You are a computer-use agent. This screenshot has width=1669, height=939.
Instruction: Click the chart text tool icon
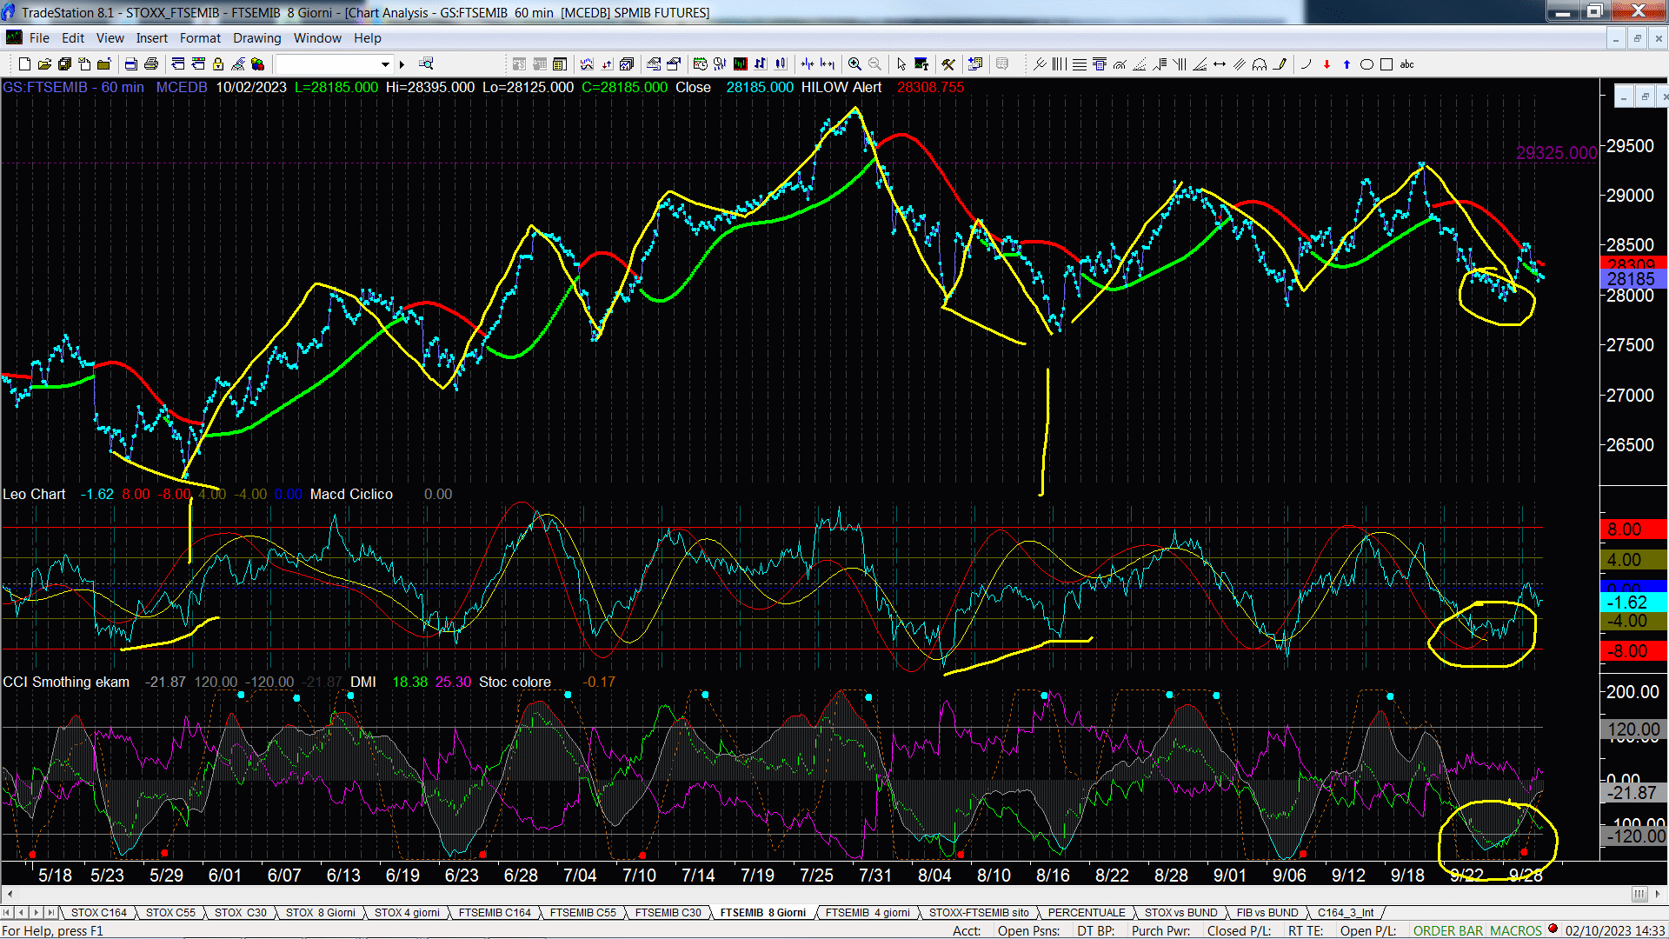[x=921, y=64]
